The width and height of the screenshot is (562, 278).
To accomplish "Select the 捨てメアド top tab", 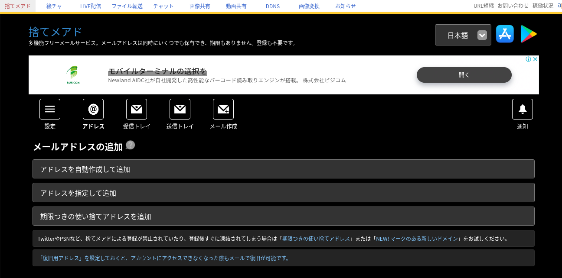I will pyautogui.click(x=18, y=6).
